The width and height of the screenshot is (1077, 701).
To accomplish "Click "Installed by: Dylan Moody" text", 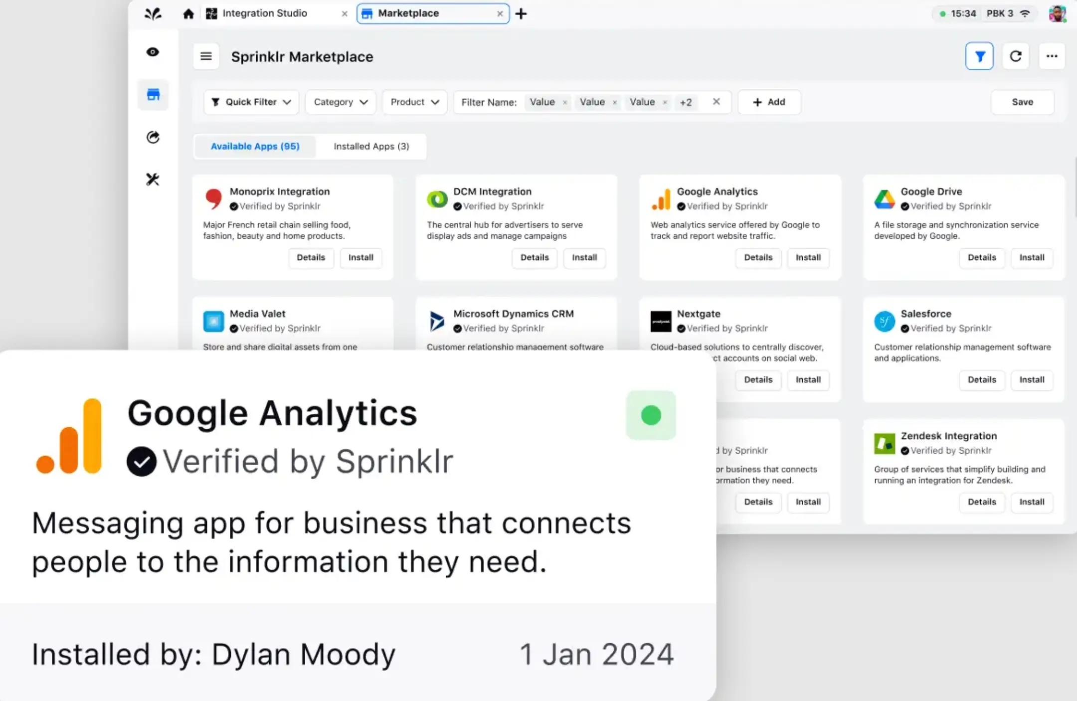I will click(x=213, y=654).
